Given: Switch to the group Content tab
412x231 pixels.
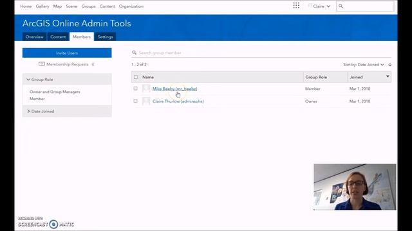Looking at the screenshot, I should [x=58, y=37].
